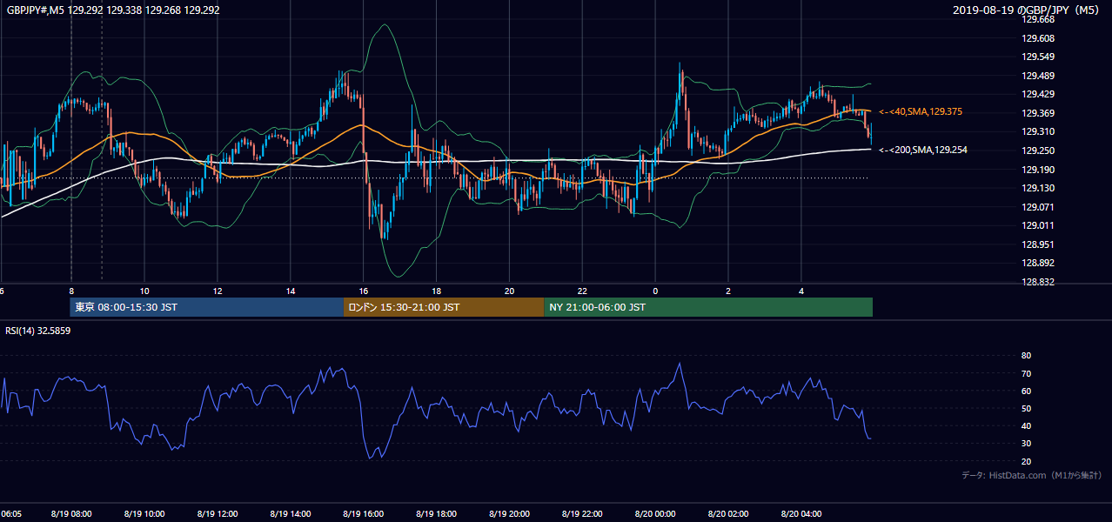
Task: Click the date label 8/19 14:00
Action: click(x=291, y=513)
